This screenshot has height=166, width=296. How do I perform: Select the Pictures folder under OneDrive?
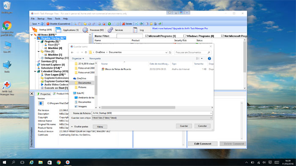(x=82, y=87)
